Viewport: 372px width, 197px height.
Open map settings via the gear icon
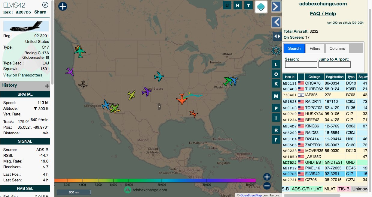pos(276,50)
